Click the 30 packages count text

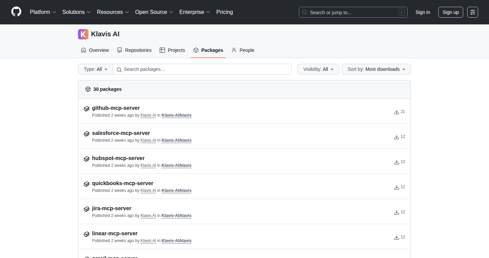pyautogui.click(x=107, y=89)
